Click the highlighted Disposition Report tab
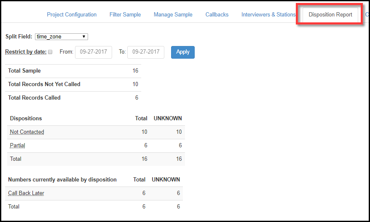Viewport: 370px width, 222px height. (x=330, y=15)
